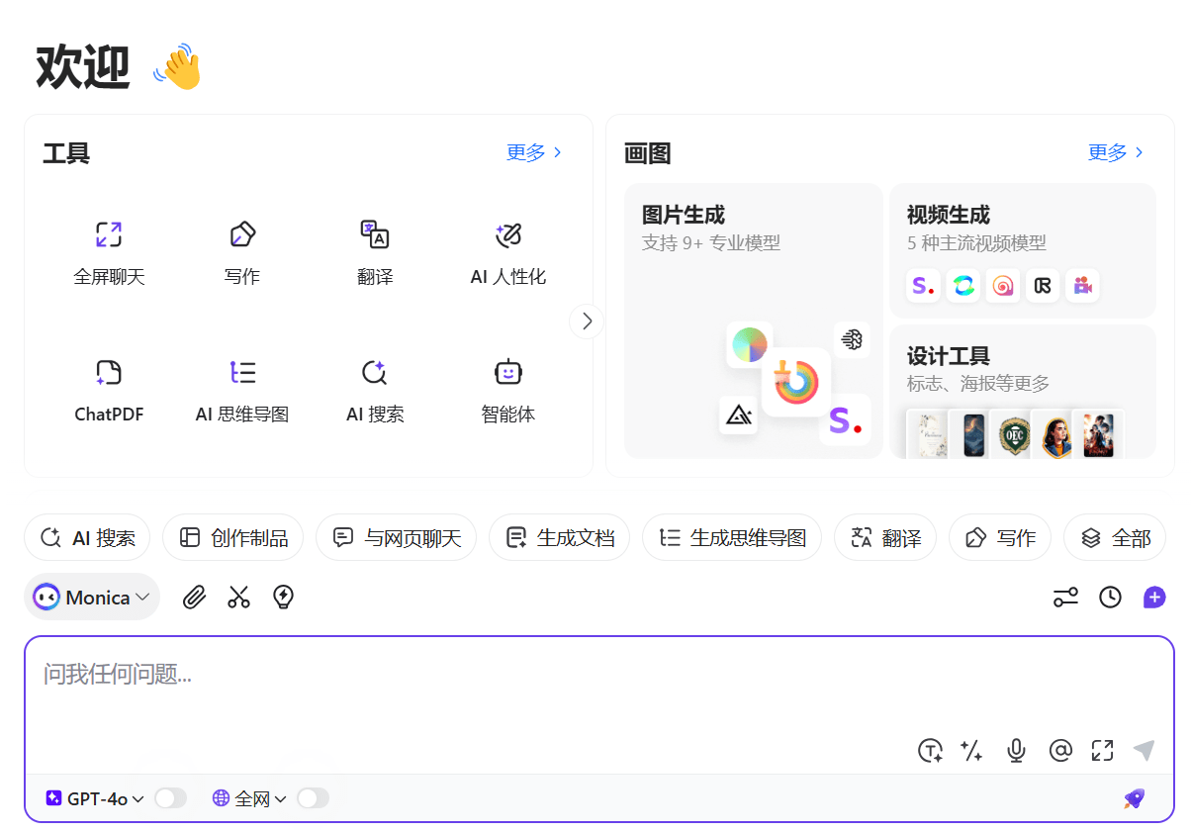
Task: Enable the 全网 web search toggle
Action: 313,798
